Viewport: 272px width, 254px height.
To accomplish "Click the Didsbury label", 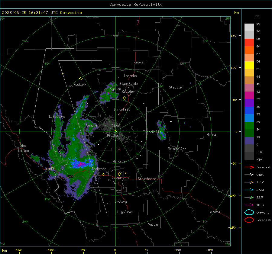I will [114, 135].
